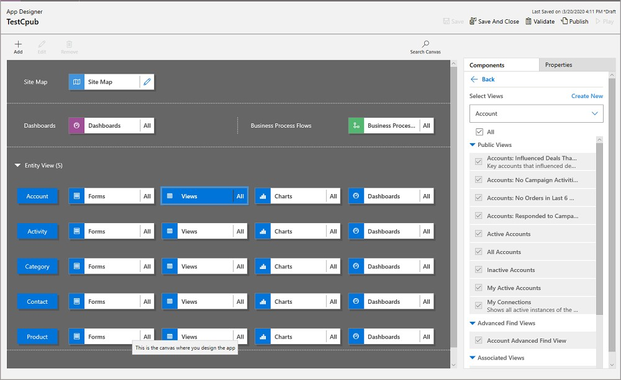This screenshot has width=621, height=380.
Task: Click the Add plus icon
Action: tap(18, 45)
